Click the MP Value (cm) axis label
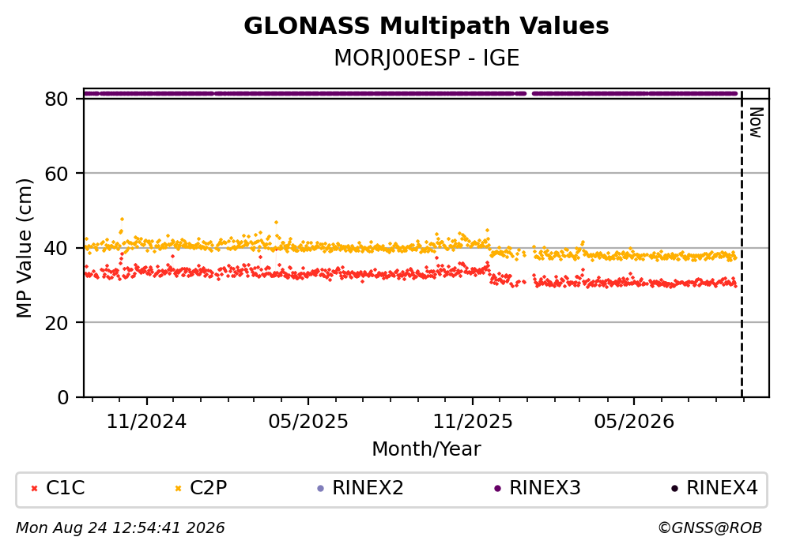 (x=24, y=248)
